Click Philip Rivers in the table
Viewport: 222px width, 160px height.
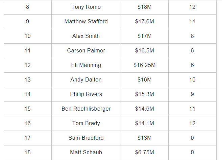point(86,94)
